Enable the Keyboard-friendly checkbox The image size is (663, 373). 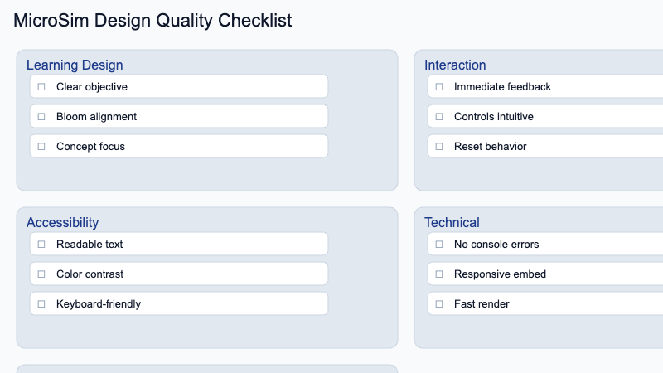pyautogui.click(x=41, y=304)
